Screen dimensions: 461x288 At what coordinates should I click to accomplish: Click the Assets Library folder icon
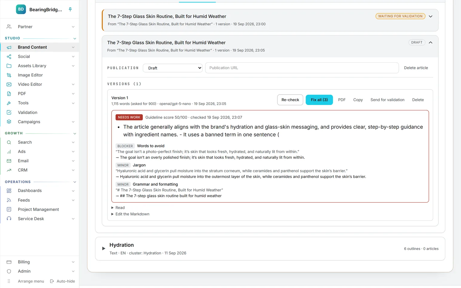click(x=9, y=66)
